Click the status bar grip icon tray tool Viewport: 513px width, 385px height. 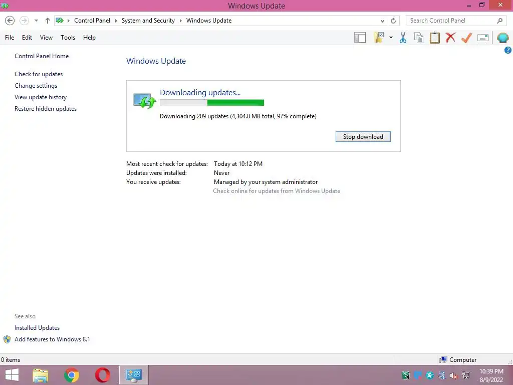tap(510, 362)
